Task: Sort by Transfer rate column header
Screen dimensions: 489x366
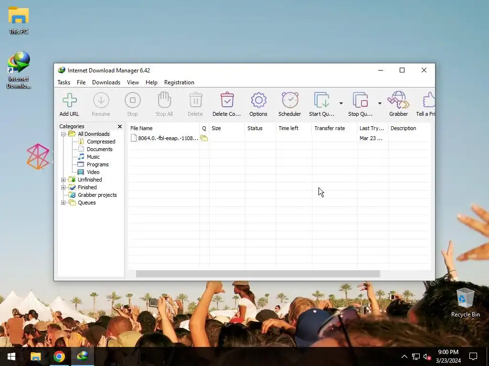Action: [x=334, y=128]
